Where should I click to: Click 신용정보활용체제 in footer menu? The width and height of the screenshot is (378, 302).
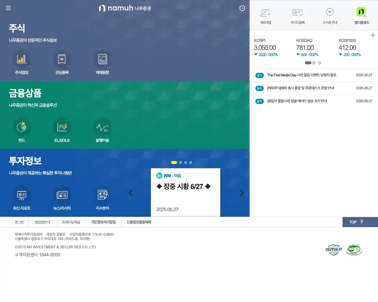pyautogui.click(x=139, y=222)
